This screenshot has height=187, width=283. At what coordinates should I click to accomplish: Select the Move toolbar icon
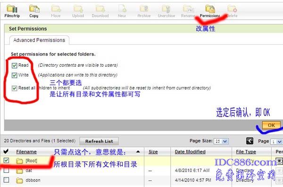[x=56, y=11]
